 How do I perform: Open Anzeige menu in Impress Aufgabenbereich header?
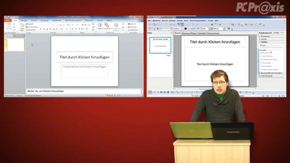pos(277,33)
